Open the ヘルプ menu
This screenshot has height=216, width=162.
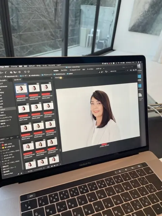[58, 65]
